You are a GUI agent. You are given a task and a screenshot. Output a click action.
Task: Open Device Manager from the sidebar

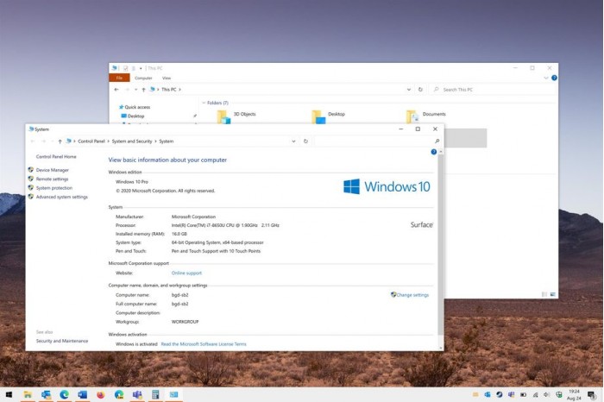[52, 170]
